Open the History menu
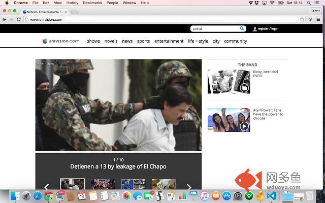The height and width of the screenshot is (203, 325). coord(72,3)
